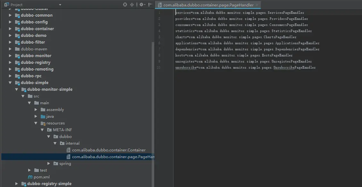Select the dubbo-rpc tree item
This screenshot has height=187, width=362.
(31, 76)
